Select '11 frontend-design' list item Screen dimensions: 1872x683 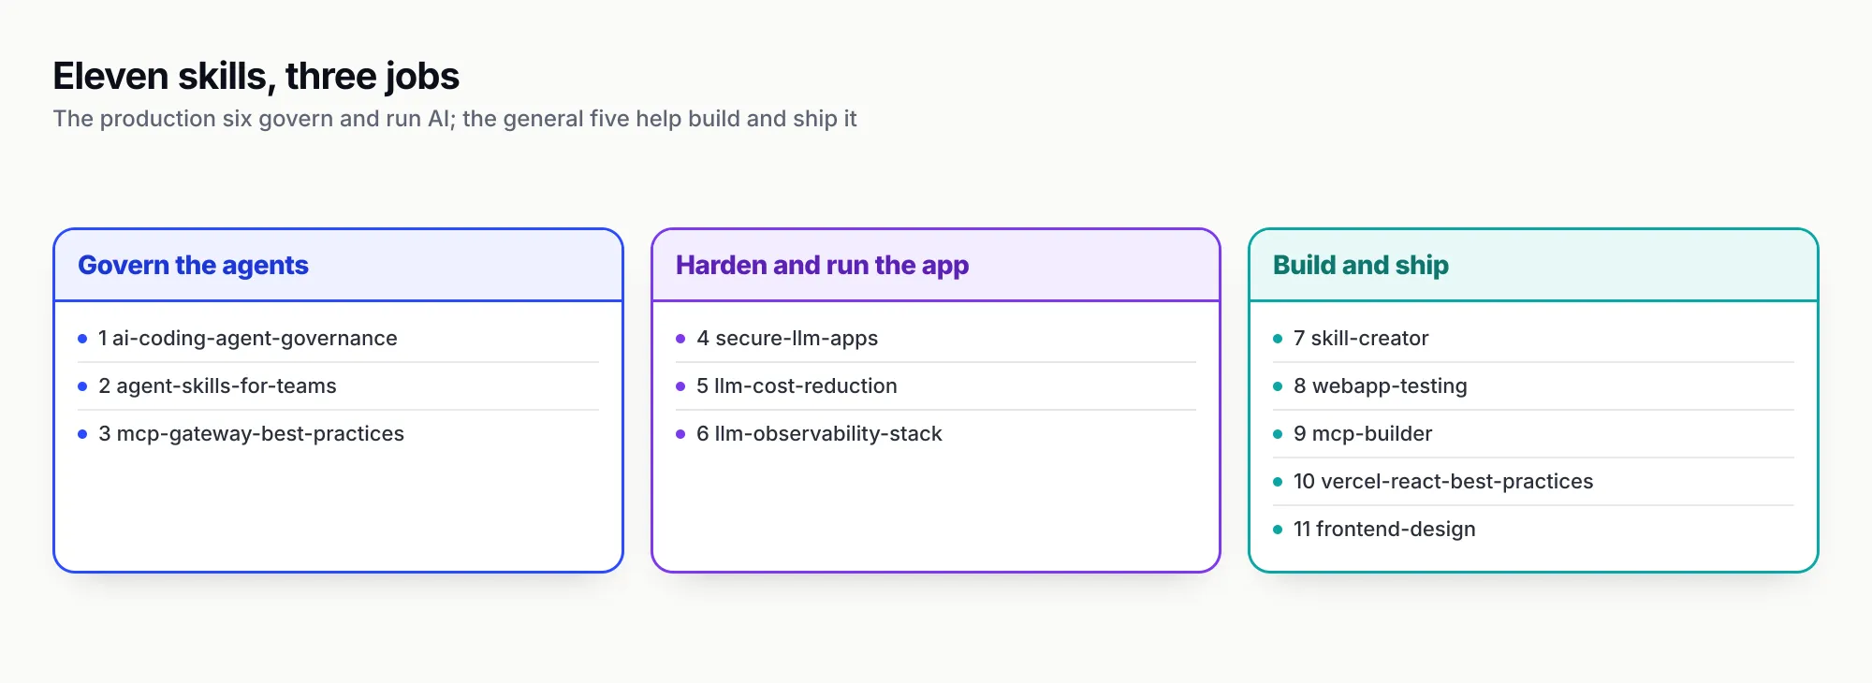click(1533, 530)
